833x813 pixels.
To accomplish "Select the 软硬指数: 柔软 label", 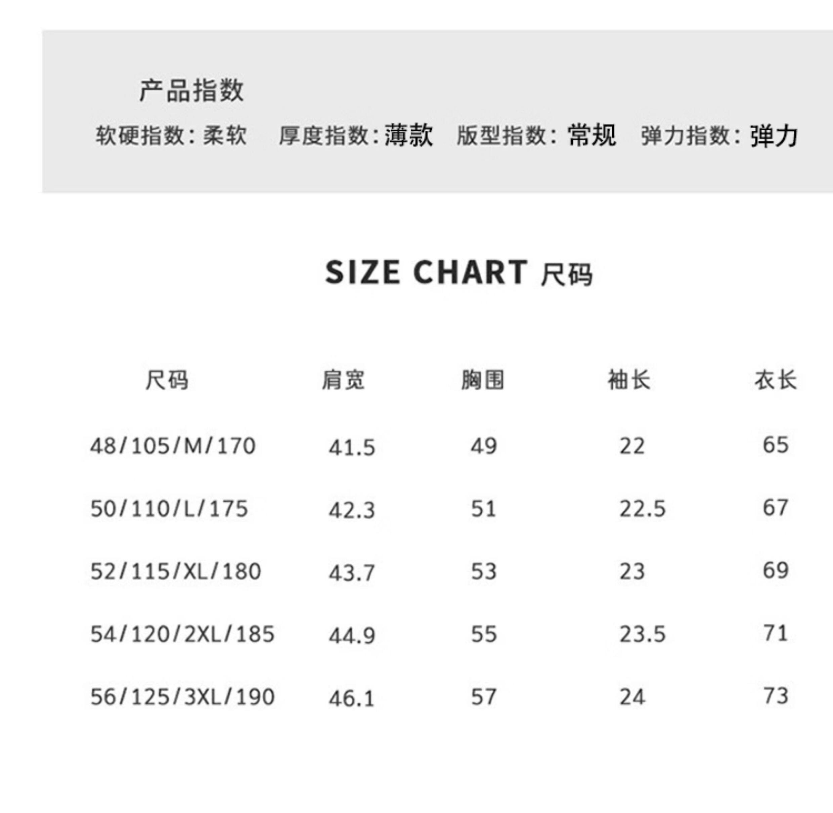I will (171, 136).
